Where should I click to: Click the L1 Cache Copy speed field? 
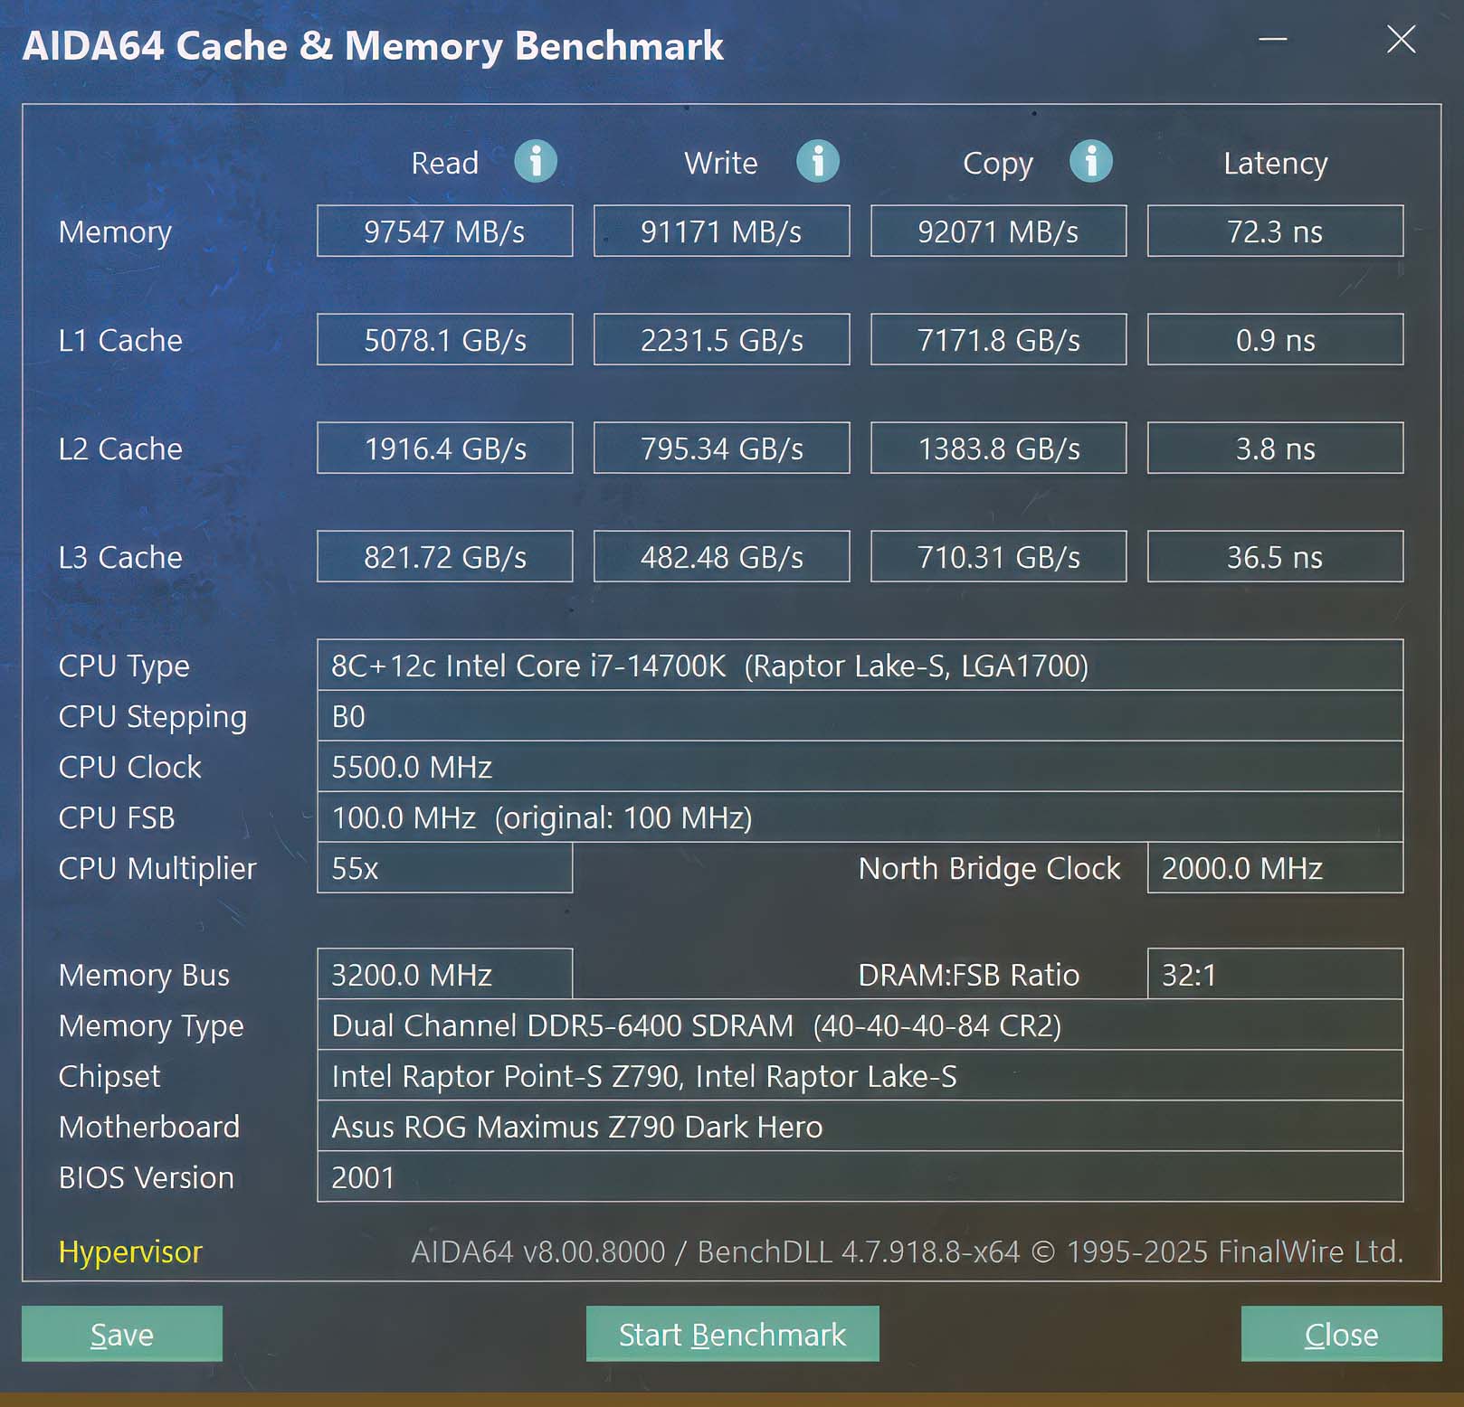[x=998, y=340]
